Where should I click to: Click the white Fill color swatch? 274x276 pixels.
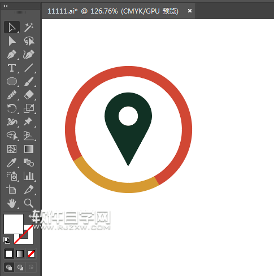click(x=14, y=224)
